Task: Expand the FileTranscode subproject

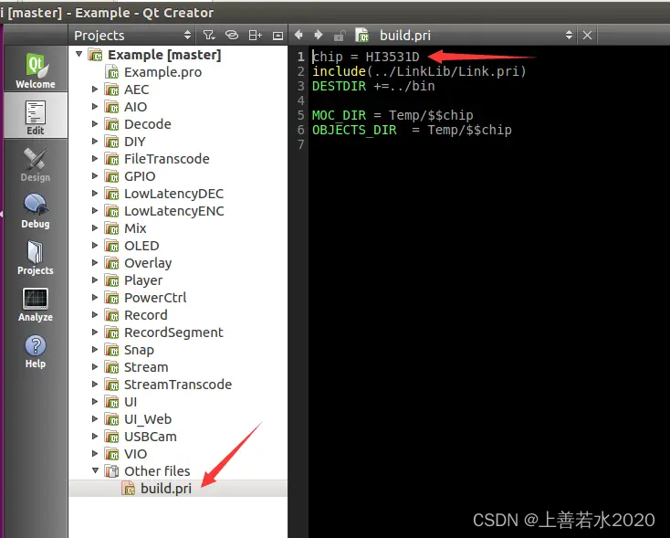Action: coord(95,158)
